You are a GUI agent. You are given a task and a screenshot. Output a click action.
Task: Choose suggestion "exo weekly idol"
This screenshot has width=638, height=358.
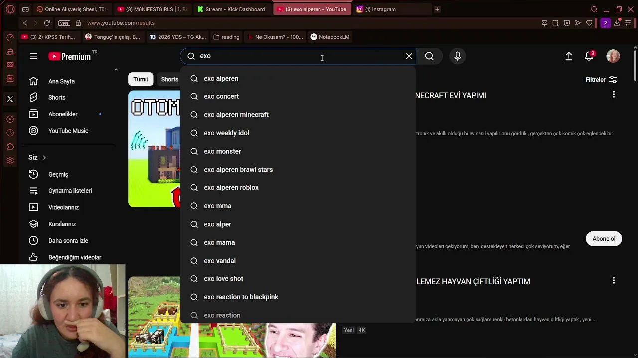[x=298, y=133]
